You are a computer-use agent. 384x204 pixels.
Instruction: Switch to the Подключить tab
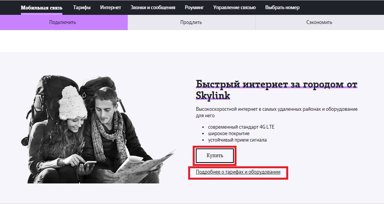[63, 22]
